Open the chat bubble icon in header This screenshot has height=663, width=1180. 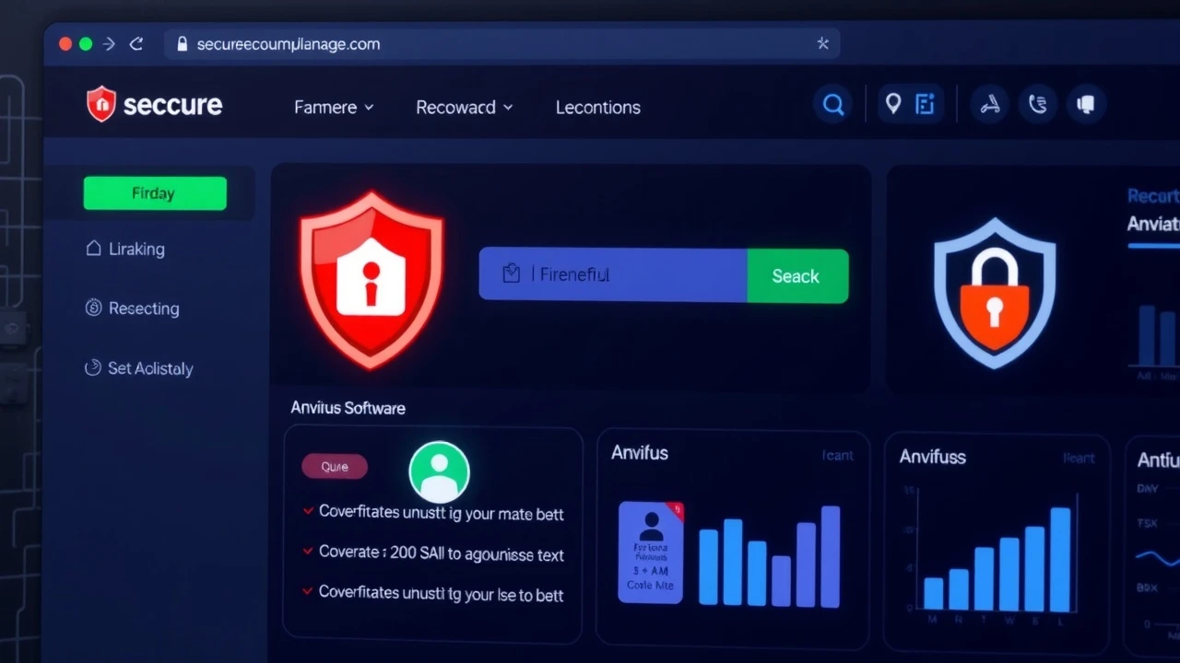coord(1086,104)
